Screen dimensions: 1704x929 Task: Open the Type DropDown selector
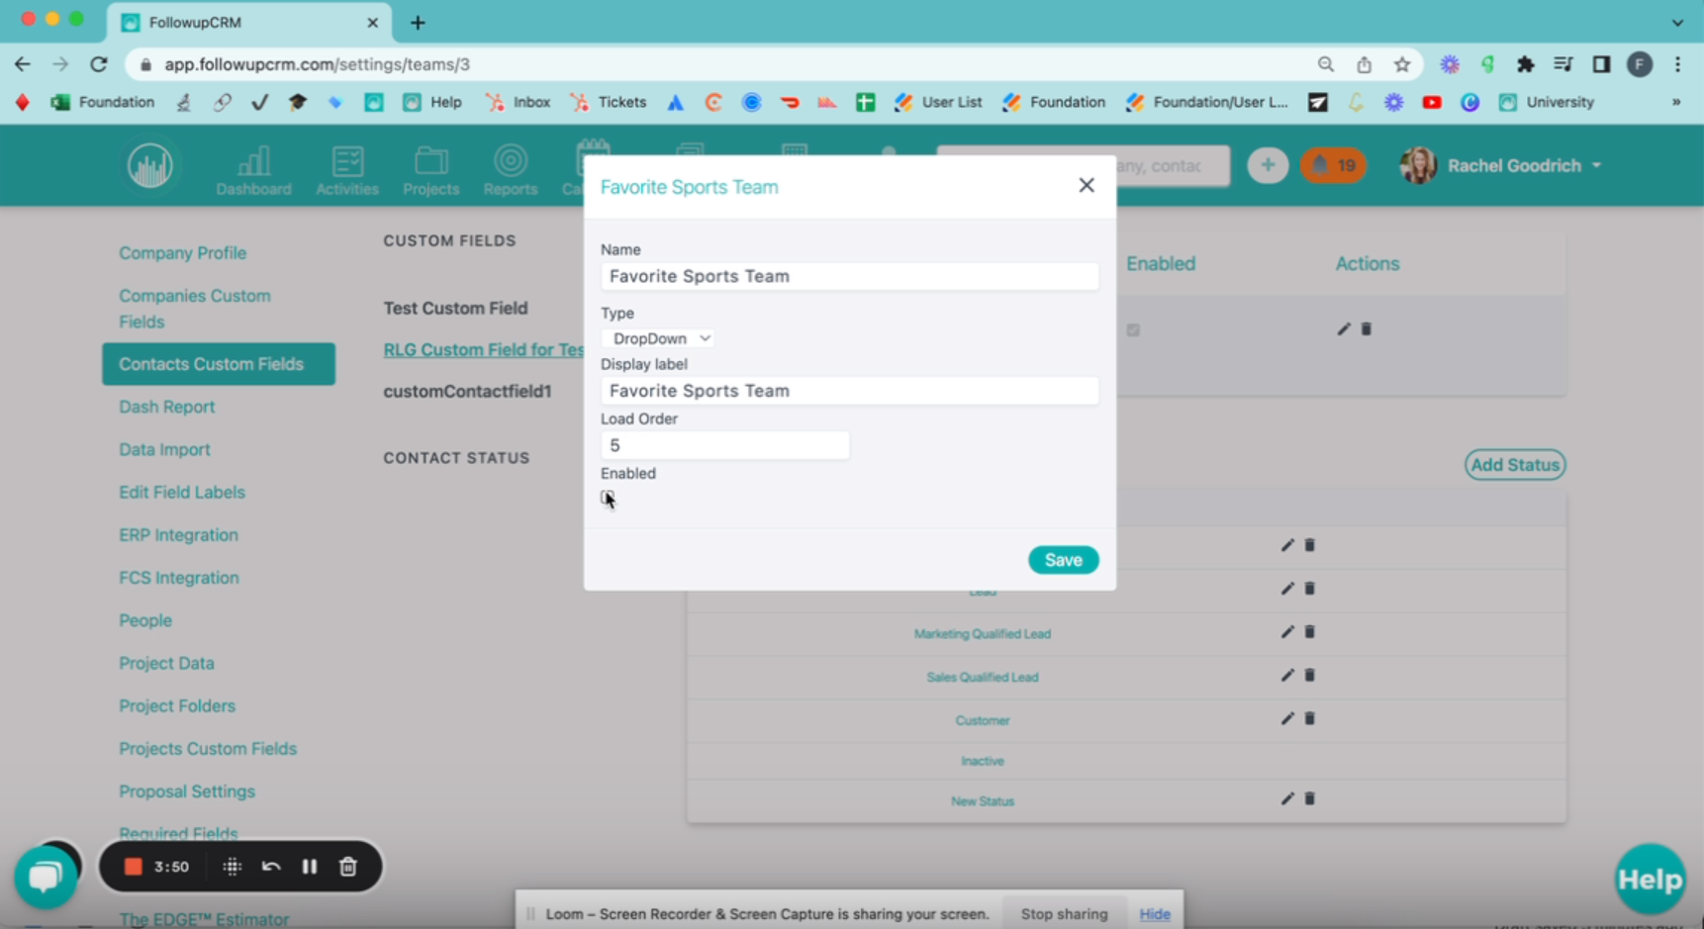click(x=658, y=338)
